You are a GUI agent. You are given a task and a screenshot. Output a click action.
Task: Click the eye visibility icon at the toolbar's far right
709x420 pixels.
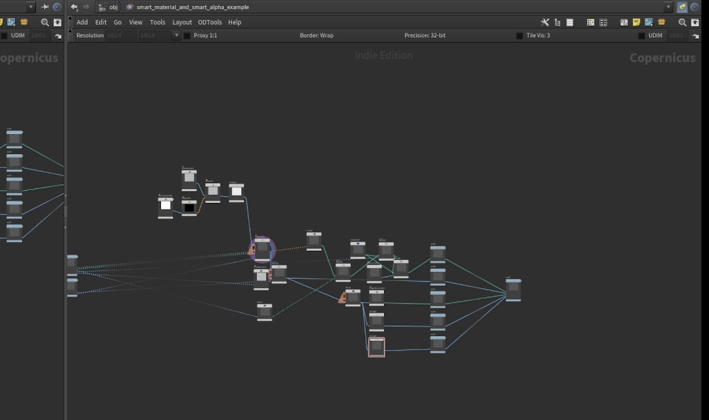[x=696, y=23]
